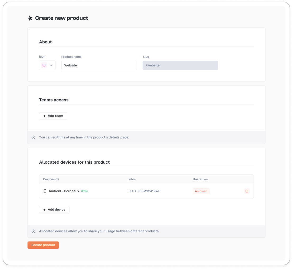Click the plus icon on Add device
This screenshot has height=269, width=293.
[x=44, y=210]
